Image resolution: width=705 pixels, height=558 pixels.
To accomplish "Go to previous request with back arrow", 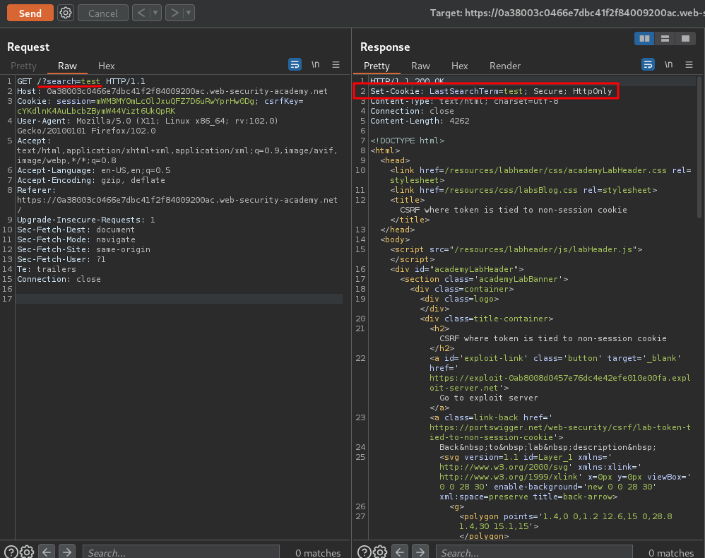I will [141, 13].
